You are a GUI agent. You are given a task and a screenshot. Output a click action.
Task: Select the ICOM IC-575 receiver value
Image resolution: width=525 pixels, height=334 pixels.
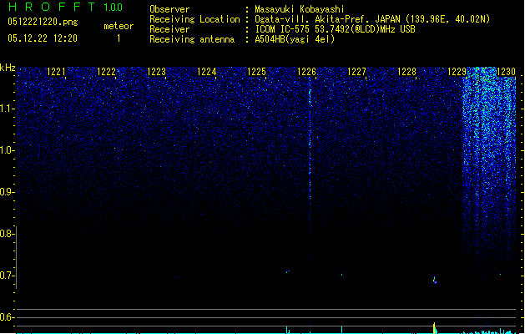(336, 29)
